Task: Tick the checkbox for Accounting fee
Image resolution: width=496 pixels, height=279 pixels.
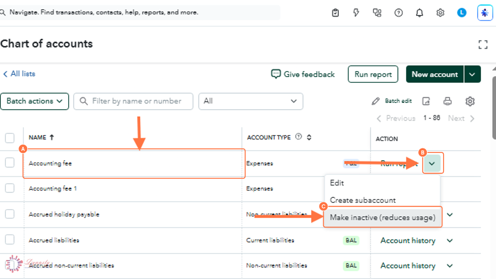Action: tap(10, 163)
